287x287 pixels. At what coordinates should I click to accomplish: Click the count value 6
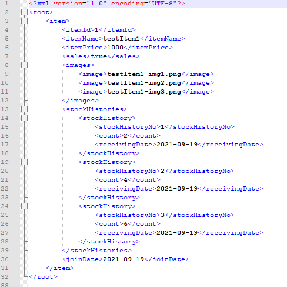(125, 224)
